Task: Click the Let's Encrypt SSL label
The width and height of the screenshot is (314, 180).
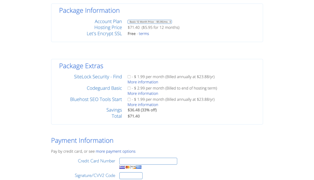Action: pyautogui.click(x=104, y=34)
